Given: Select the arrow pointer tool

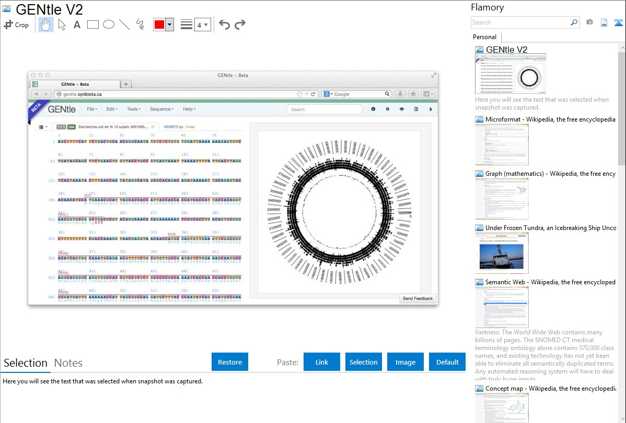Looking at the screenshot, I should (62, 25).
